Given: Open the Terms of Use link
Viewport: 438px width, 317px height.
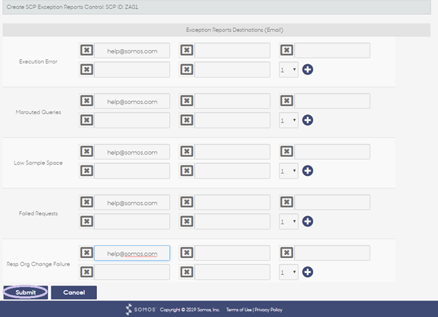Looking at the screenshot, I should pyautogui.click(x=239, y=310).
